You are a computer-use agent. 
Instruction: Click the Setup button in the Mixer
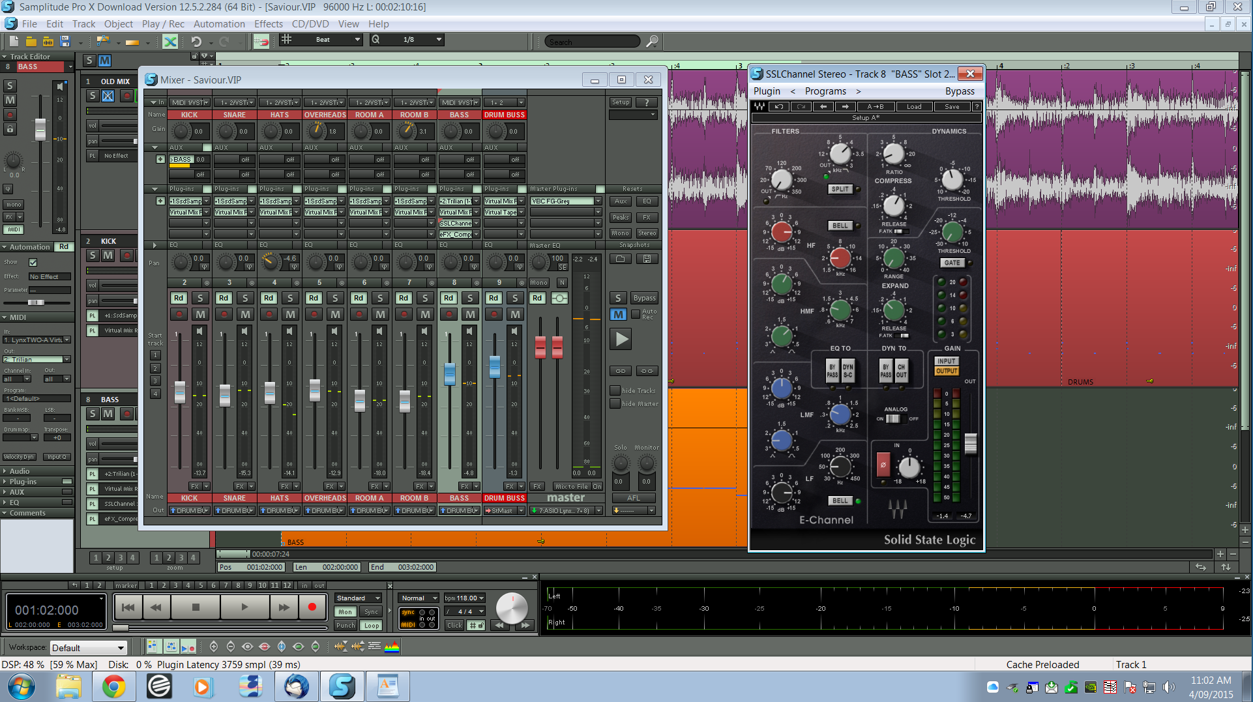pyautogui.click(x=620, y=102)
